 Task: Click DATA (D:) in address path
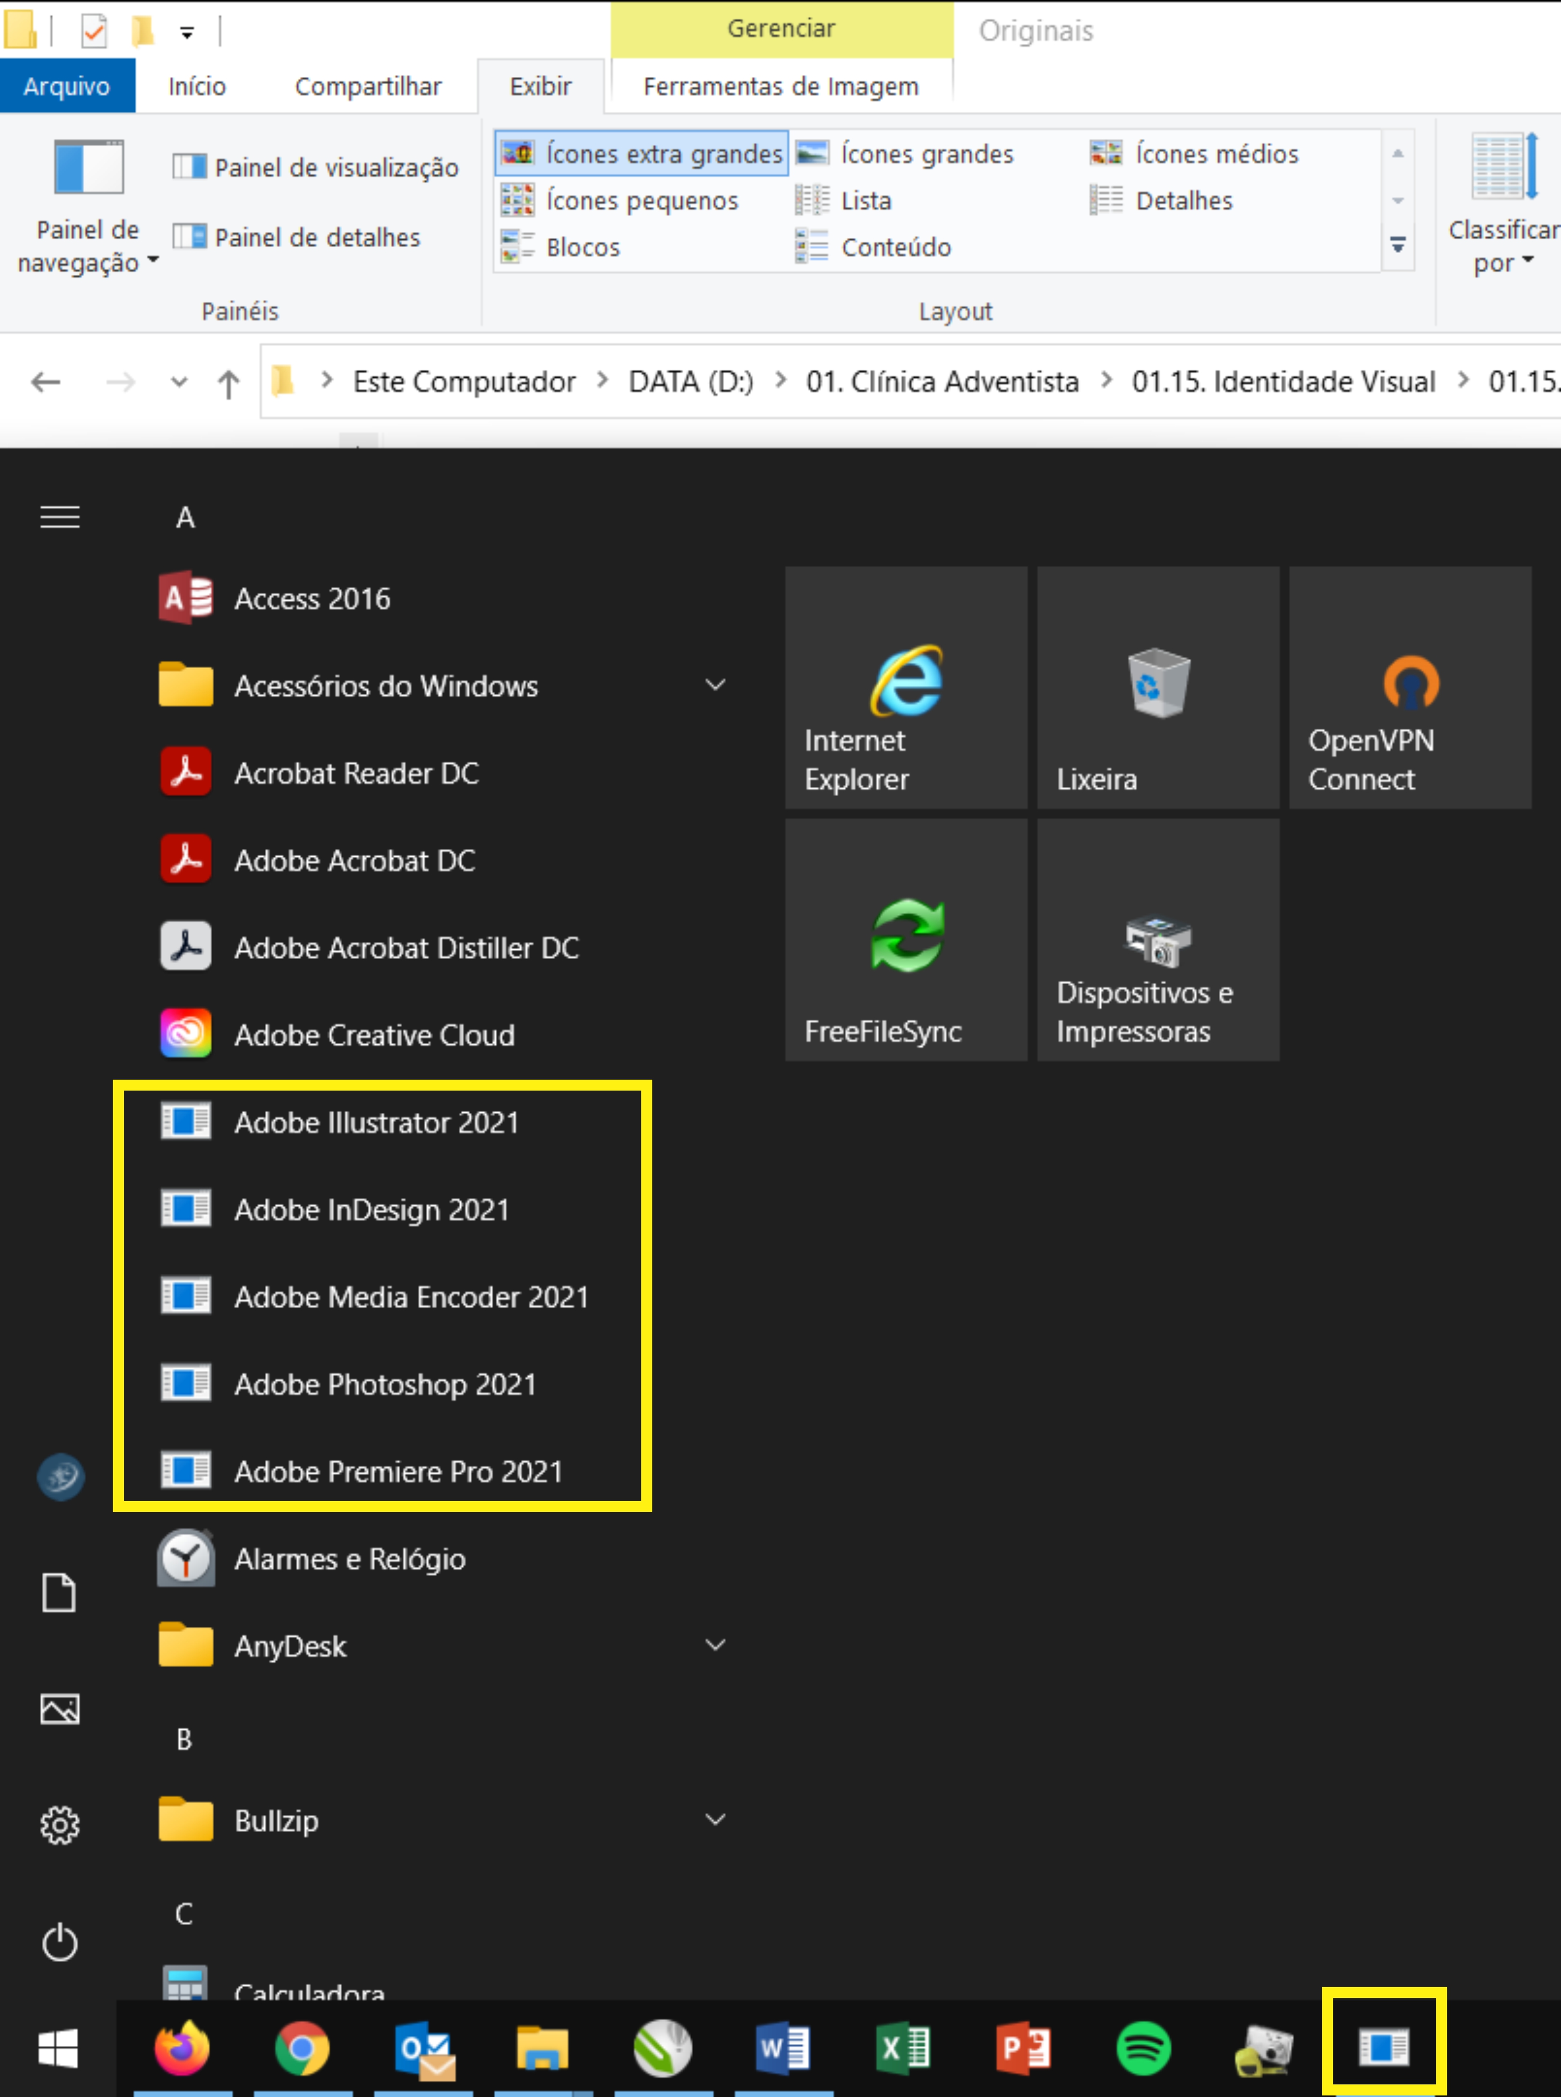(x=691, y=382)
